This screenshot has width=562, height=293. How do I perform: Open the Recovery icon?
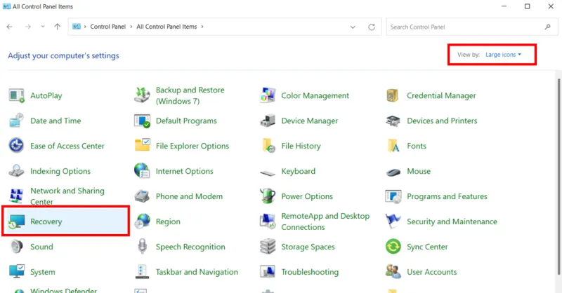point(17,222)
